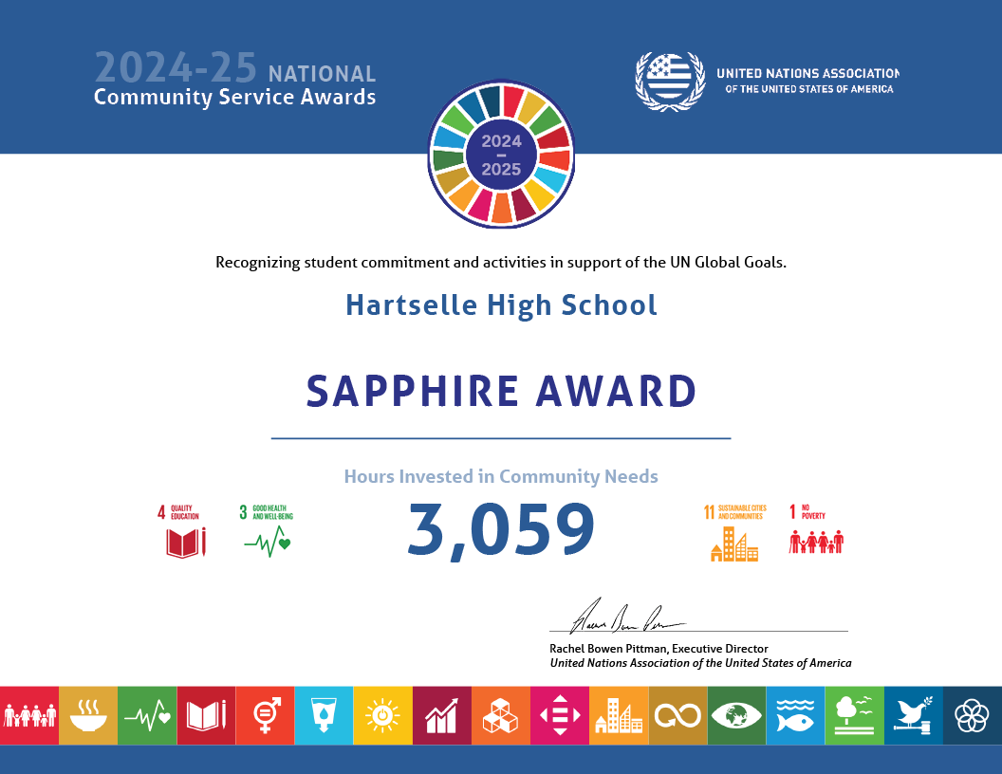Click the eye globe Climate Action icon
1002x774 pixels.
coord(737,715)
